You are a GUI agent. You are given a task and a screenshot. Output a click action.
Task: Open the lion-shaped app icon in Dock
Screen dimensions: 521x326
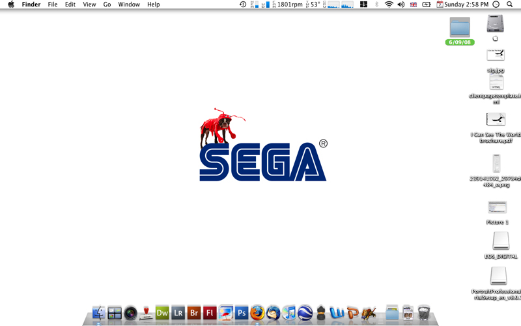click(369, 314)
